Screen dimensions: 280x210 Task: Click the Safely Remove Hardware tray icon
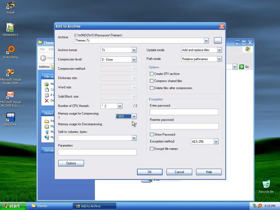pos(255,206)
